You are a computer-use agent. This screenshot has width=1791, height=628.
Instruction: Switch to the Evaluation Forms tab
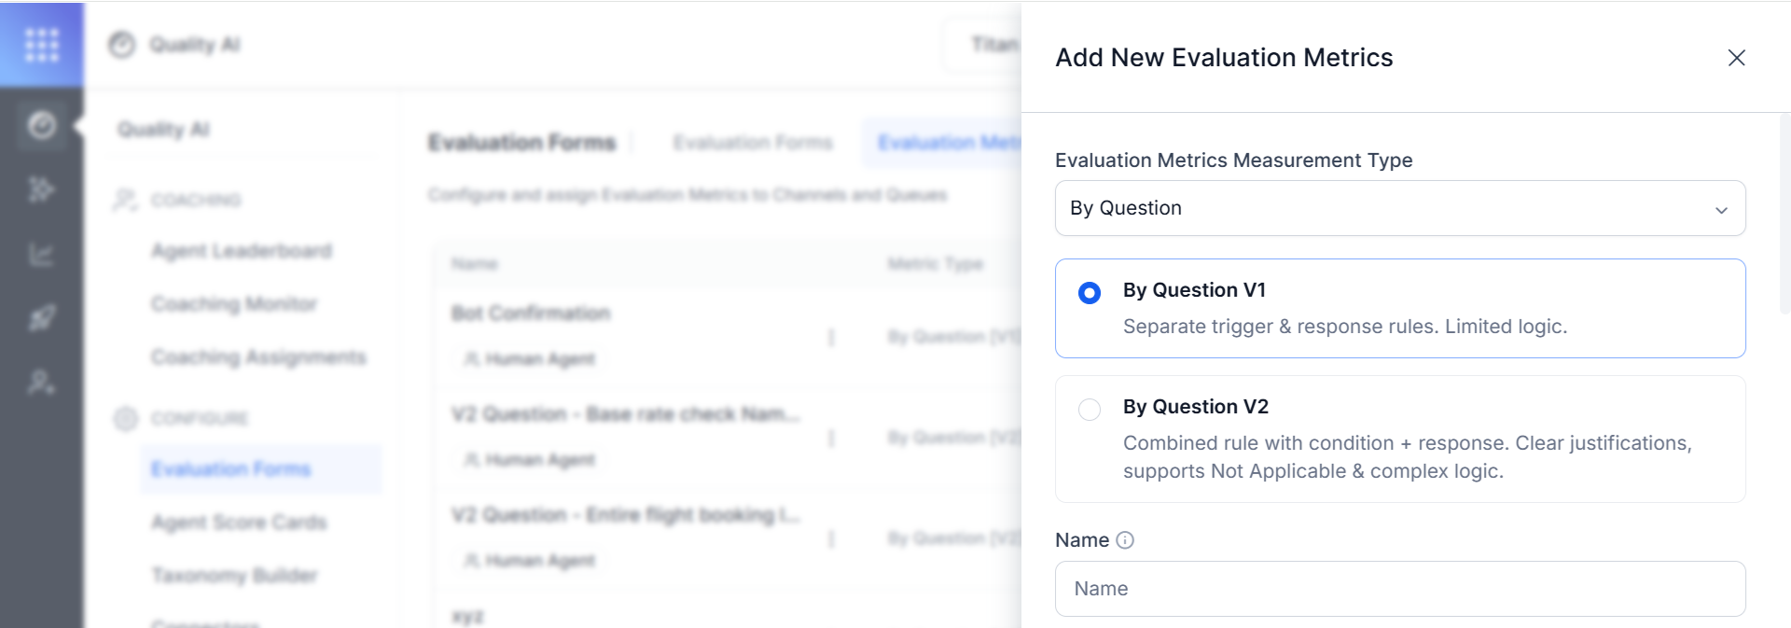click(x=753, y=143)
